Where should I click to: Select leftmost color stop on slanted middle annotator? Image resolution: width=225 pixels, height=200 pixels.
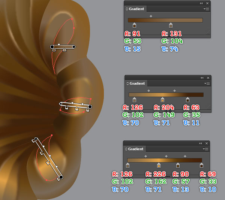(67, 107)
